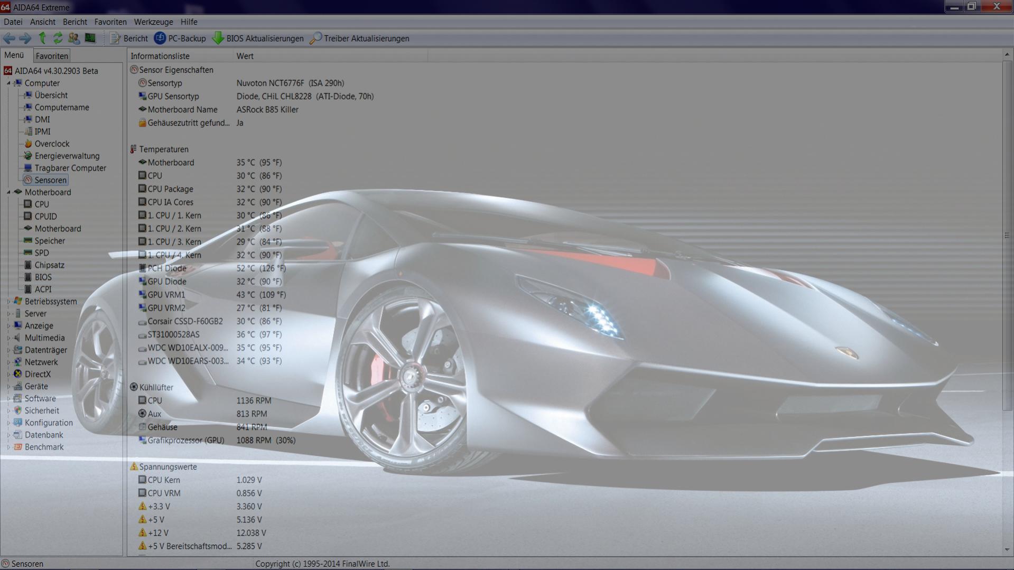Click the Sensor Eigenschaften section icon
This screenshot has height=570, width=1014.
coord(134,70)
